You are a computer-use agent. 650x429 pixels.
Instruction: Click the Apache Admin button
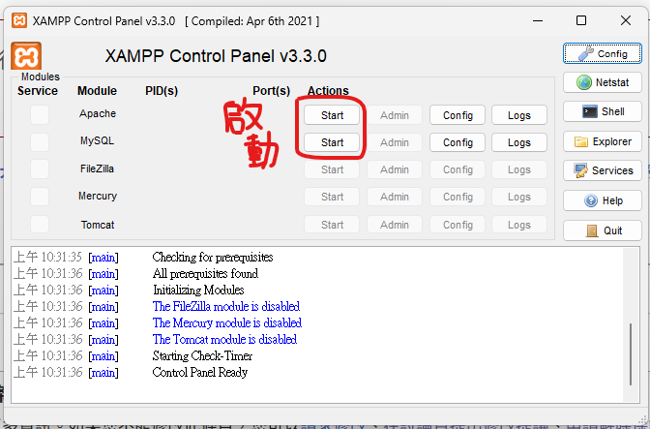395,115
